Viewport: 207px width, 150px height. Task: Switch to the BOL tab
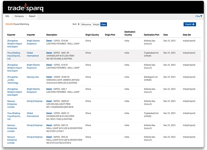click(x=7, y=16)
